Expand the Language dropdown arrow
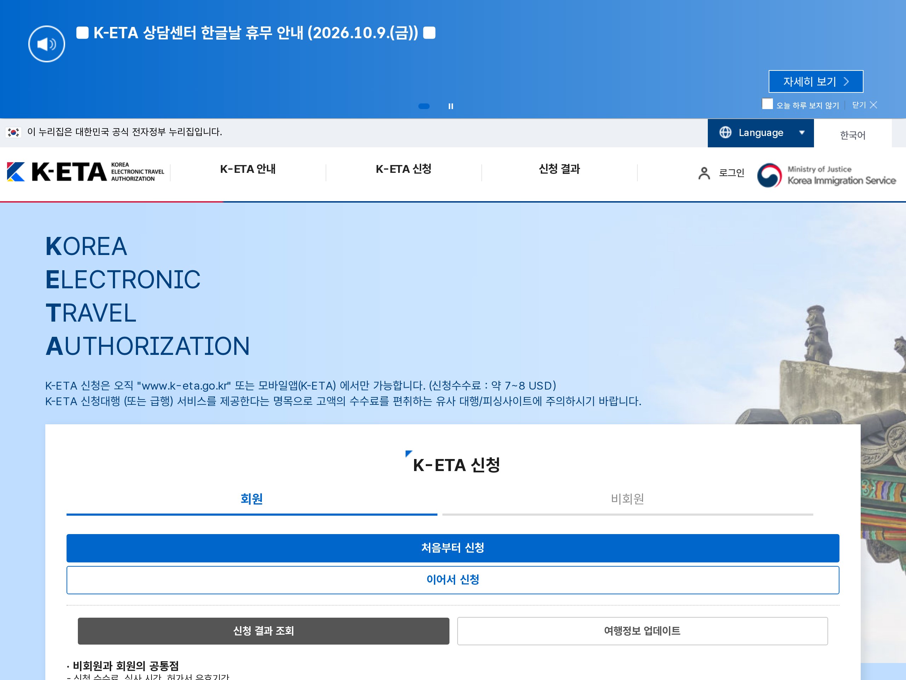Image resolution: width=906 pixels, height=680 pixels. point(802,132)
